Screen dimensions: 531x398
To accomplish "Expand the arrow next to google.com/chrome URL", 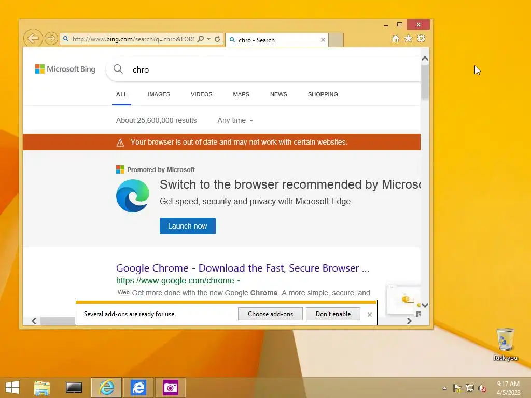I will (x=239, y=281).
